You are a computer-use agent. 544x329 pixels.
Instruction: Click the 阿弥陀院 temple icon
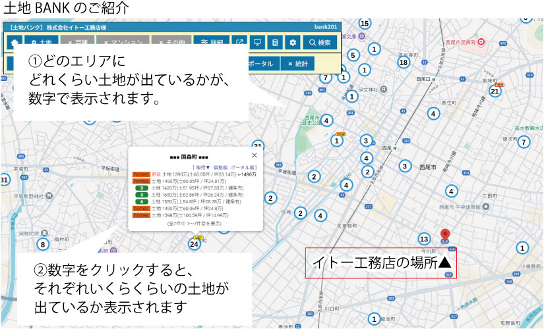[44, 233]
